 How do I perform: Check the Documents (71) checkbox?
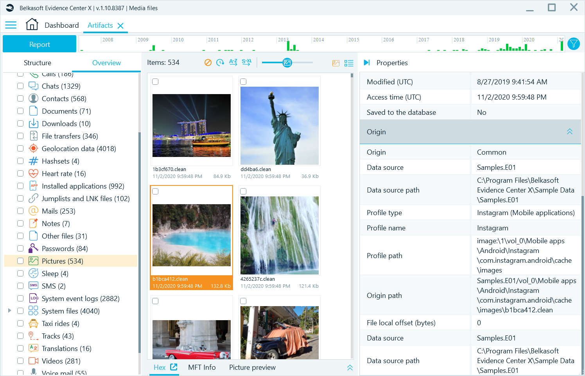[x=20, y=111]
